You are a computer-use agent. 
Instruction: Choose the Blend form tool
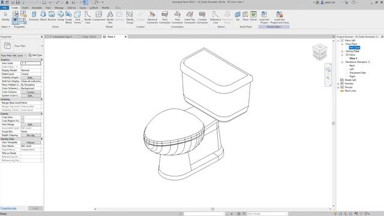(x=43, y=16)
